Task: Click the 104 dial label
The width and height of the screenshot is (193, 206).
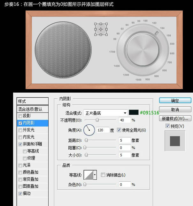Action: click(162, 28)
